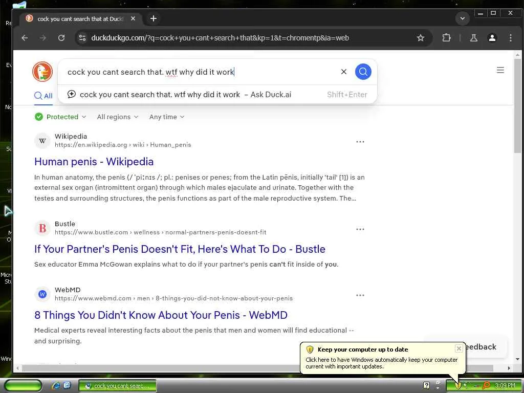524x393 pixels.
Task: Click the Wikipedia site name label
Action: [x=71, y=136]
